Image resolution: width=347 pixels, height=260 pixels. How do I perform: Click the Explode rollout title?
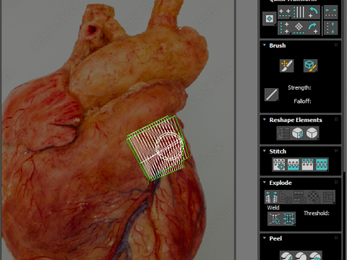pos(280,183)
